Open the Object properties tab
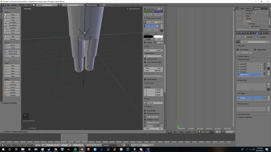 coord(249,33)
